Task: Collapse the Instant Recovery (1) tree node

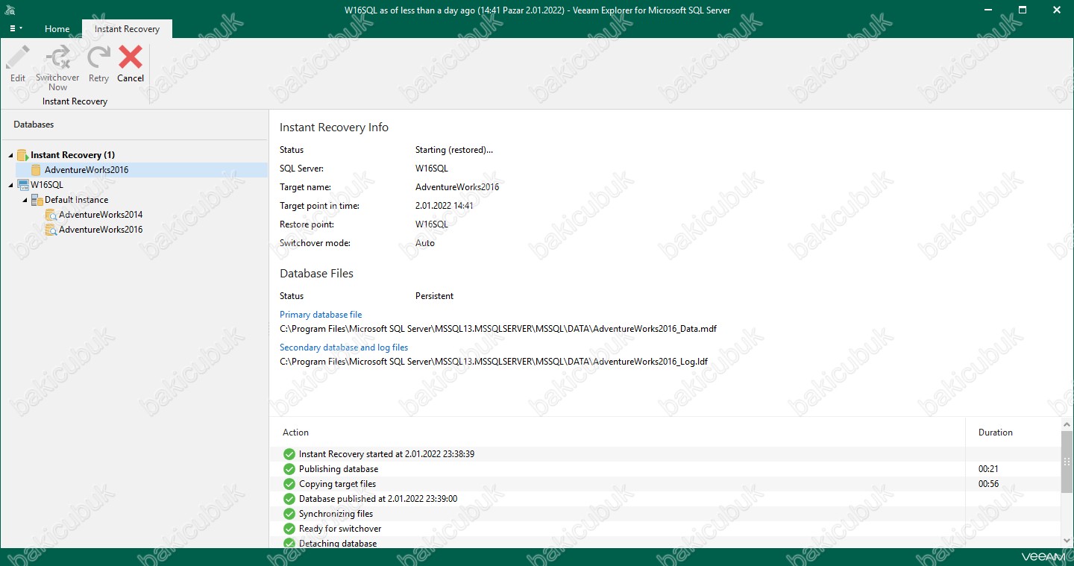Action: click(11, 155)
